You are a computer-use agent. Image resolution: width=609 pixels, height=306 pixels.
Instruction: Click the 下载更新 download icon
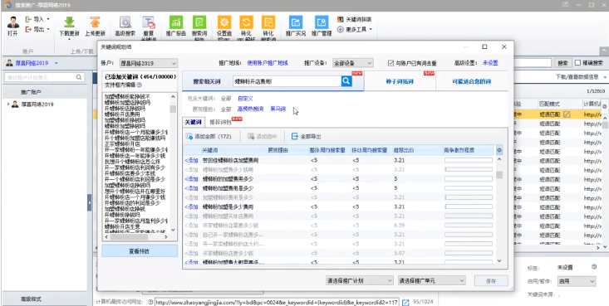(69, 22)
